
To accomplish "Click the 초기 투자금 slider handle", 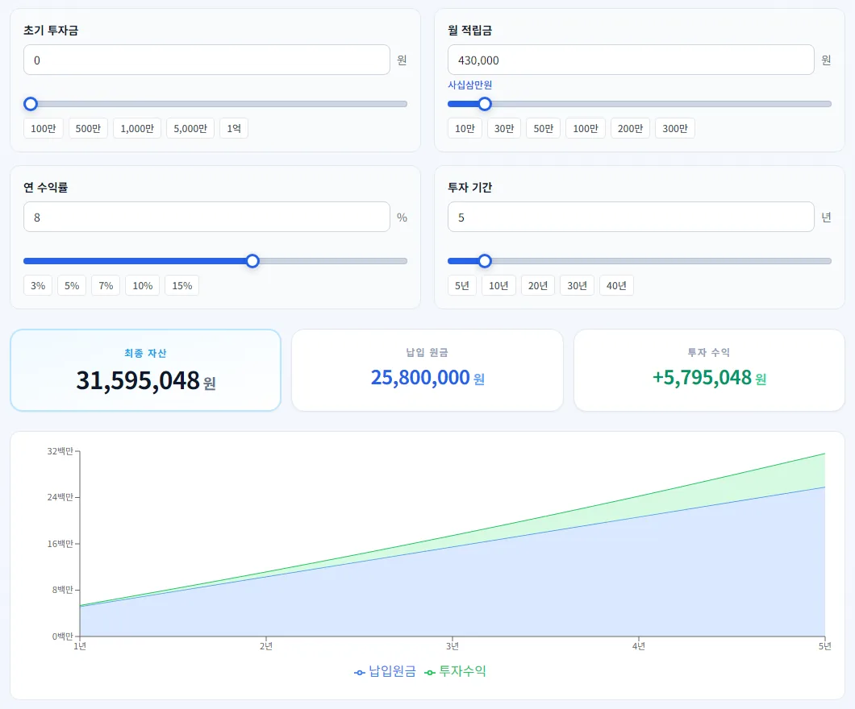I will click(31, 104).
